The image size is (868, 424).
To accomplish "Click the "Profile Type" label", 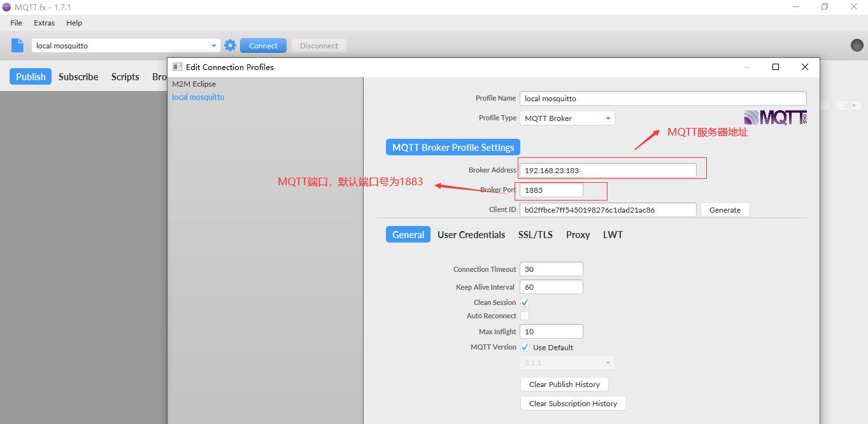I will (x=497, y=118).
